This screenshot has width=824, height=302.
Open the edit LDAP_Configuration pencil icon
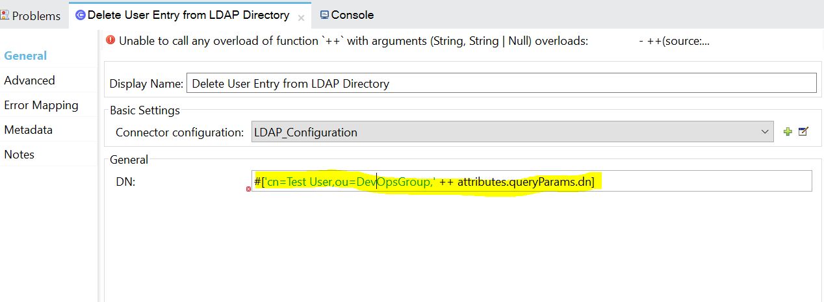[803, 132]
